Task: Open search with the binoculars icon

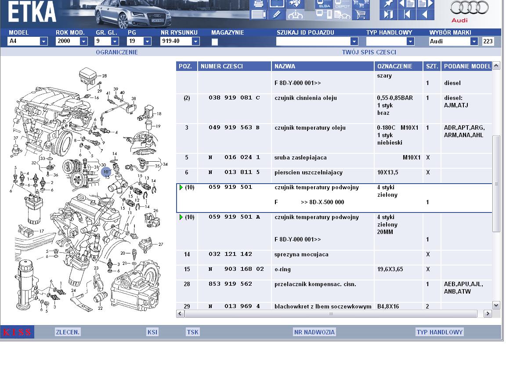Action: (x=295, y=4)
